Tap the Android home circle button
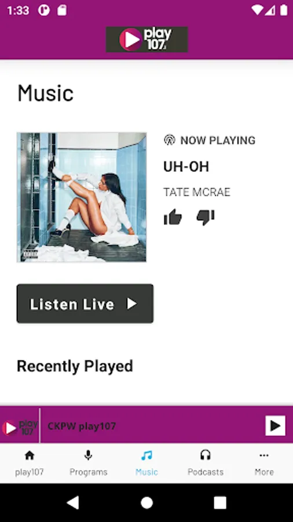Viewport: 293px width, 522px height. [146, 503]
